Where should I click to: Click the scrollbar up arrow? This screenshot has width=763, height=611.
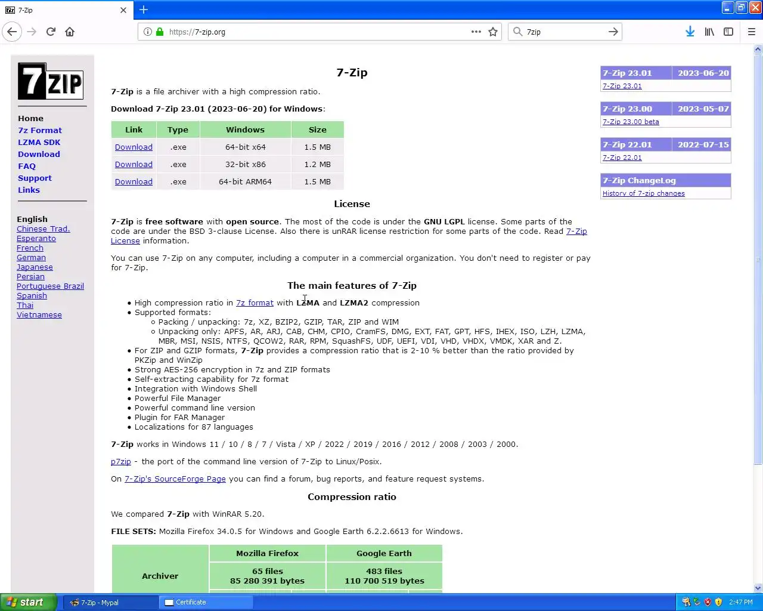click(758, 49)
